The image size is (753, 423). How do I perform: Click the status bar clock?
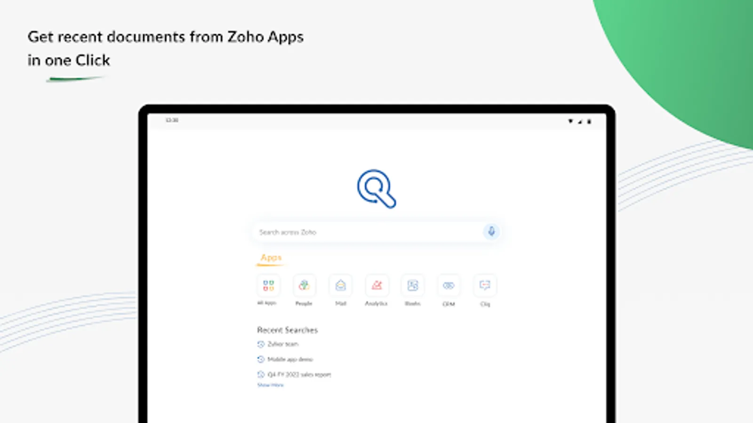point(172,120)
